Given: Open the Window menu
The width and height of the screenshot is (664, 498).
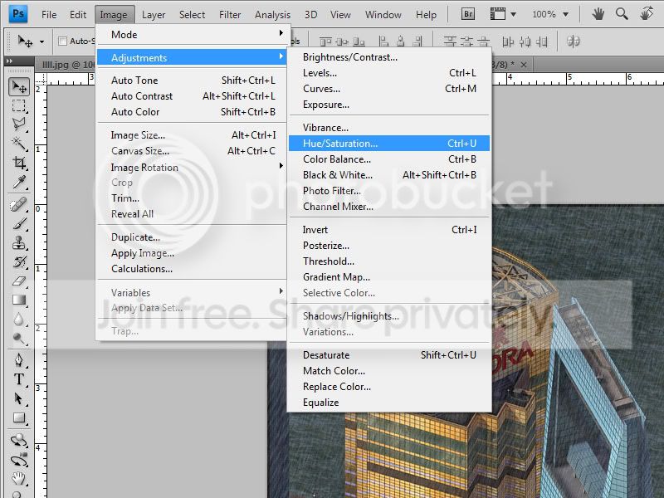Looking at the screenshot, I should pyautogui.click(x=383, y=15).
